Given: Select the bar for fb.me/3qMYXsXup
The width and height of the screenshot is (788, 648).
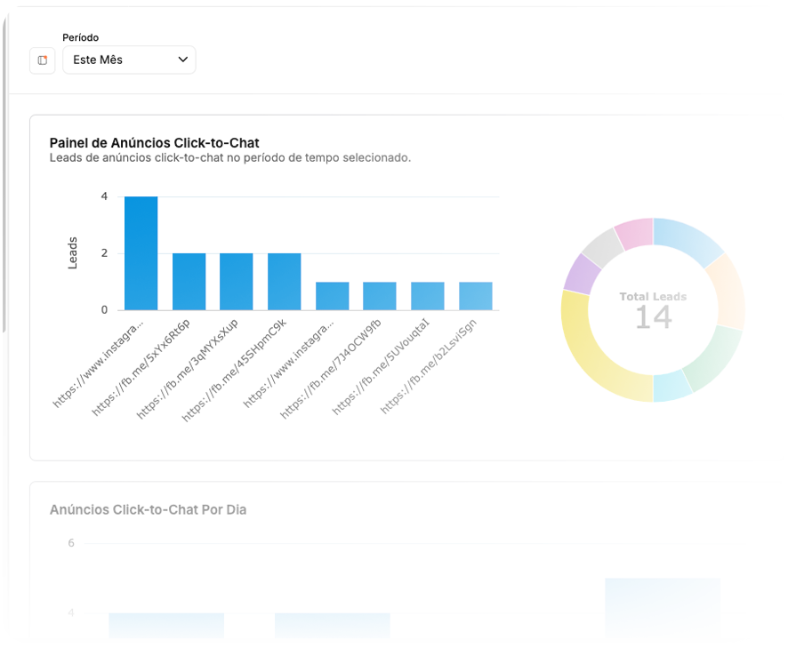Looking at the screenshot, I should [237, 282].
